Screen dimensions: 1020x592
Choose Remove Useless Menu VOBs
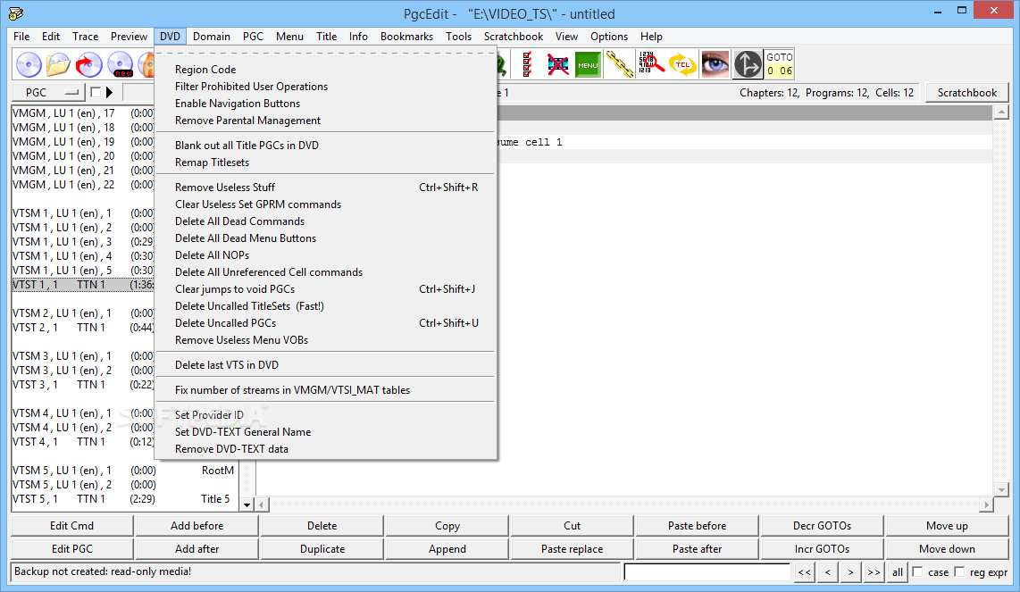[x=325, y=339]
